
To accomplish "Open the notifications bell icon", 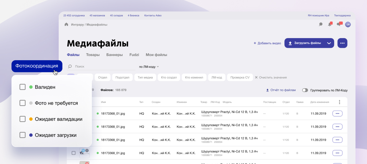I will (330, 24).
